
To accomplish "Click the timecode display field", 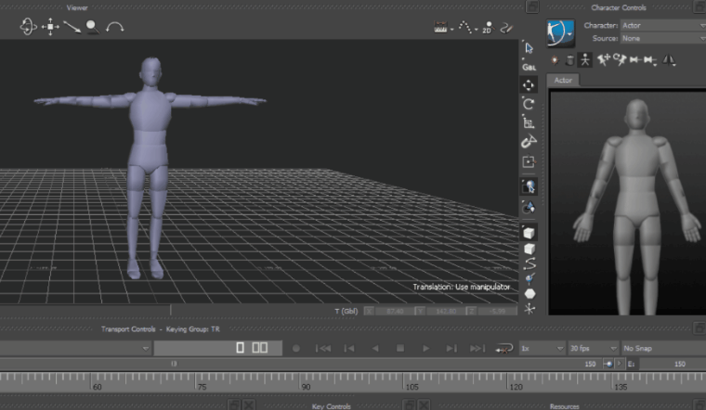I will coord(218,348).
